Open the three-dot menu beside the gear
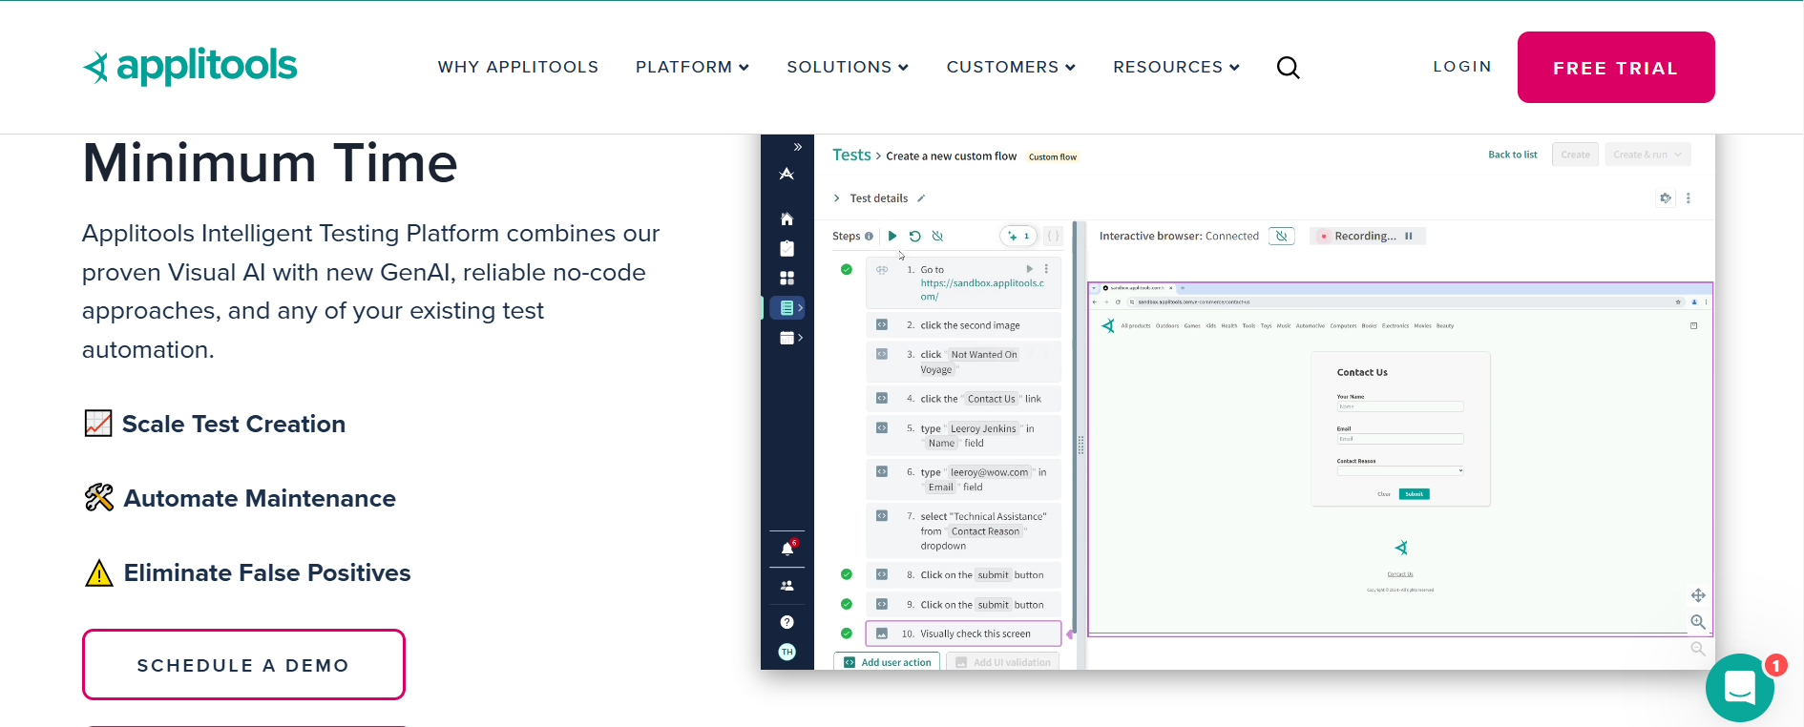The image size is (1804, 727). coord(1689,198)
